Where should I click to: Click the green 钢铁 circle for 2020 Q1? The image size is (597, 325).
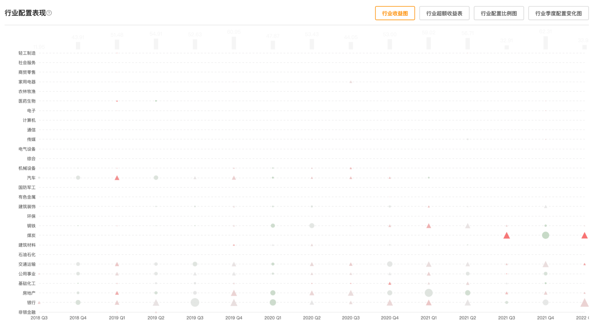coord(273,226)
